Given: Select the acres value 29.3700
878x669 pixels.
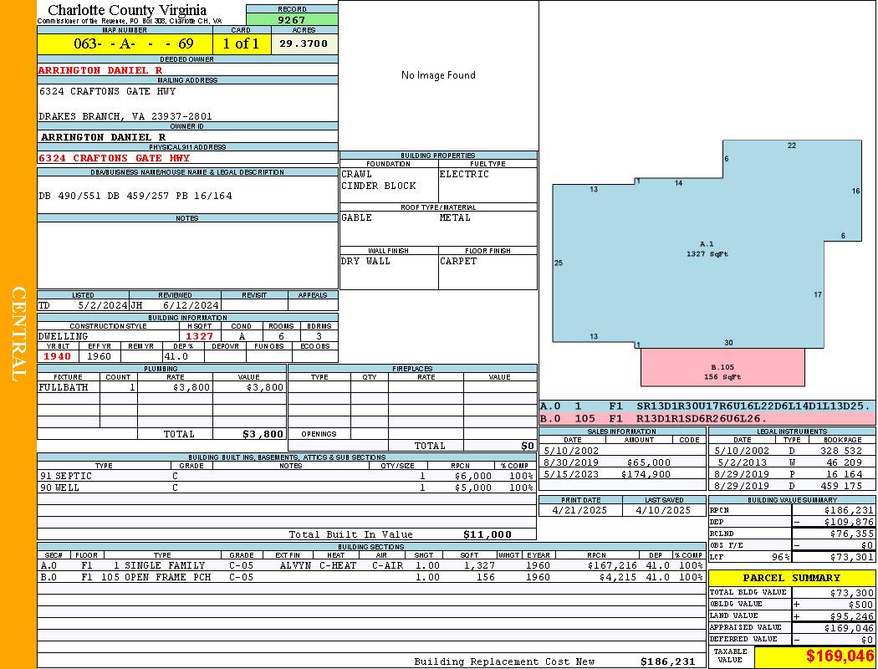Looking at the screenshot, I should point(304,43).
